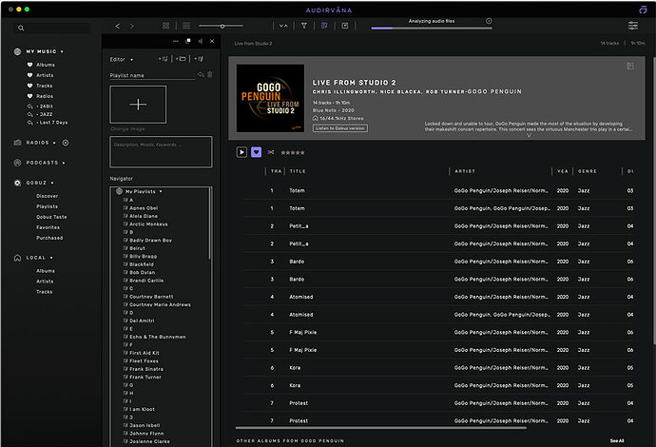Open Radios under My Music
The height and width of the screenshot is (447, 656).
[45, 96]
